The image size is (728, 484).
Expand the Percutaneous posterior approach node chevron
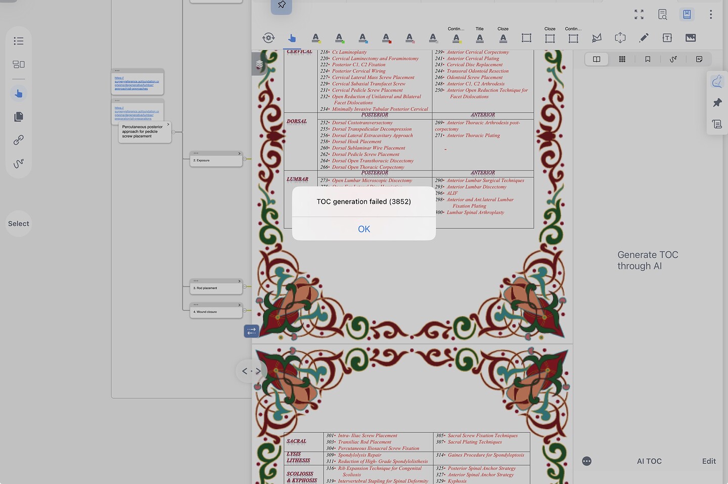click(168, 124)
